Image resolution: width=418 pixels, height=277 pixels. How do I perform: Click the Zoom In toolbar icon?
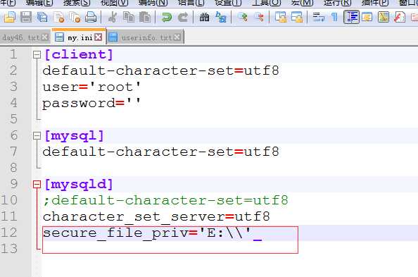point(243,17)
